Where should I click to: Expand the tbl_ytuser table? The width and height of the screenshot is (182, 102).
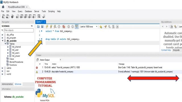coord(8,56)
